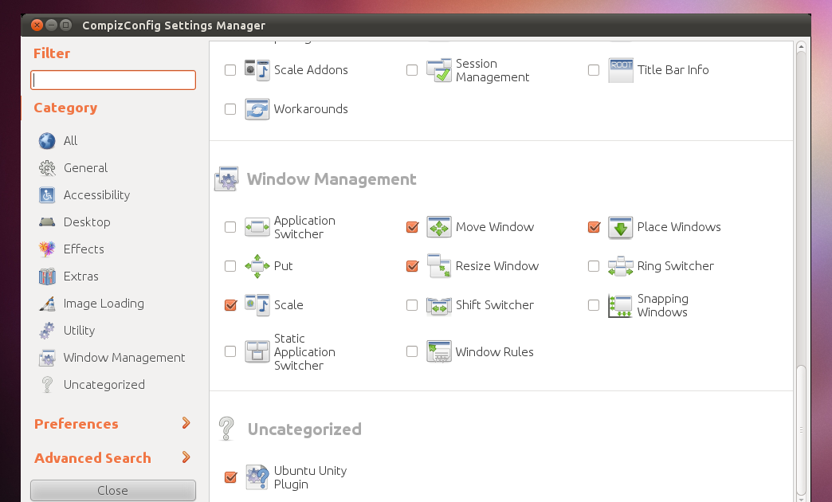The height and width of the screenshot is (502, 832).
Task: Select the Shift Switcher icon
Action: [x=438, y=305]
